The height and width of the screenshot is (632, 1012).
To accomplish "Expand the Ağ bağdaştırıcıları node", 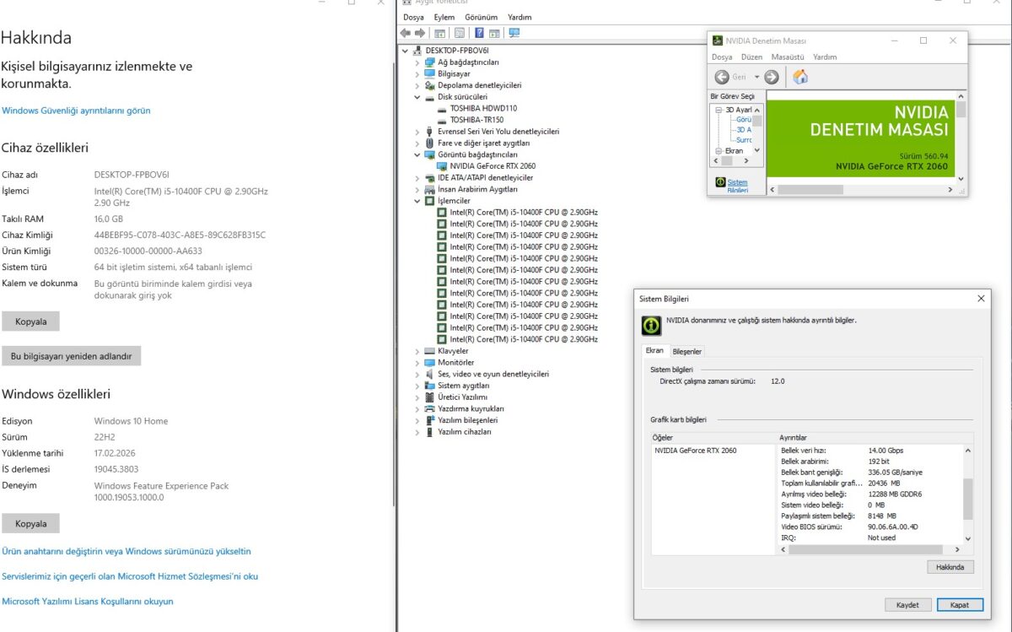I will [x=417, y=62].
